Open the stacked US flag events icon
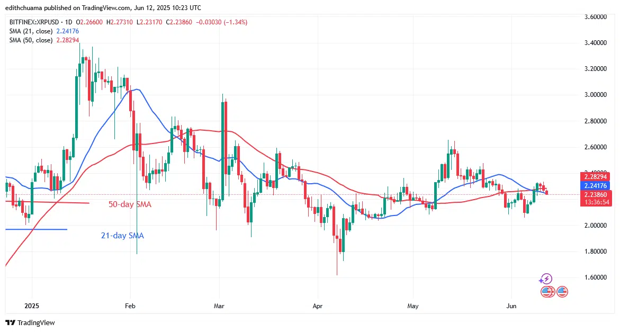This screenshot has height=332, width=620. click(x=547, y=292)
